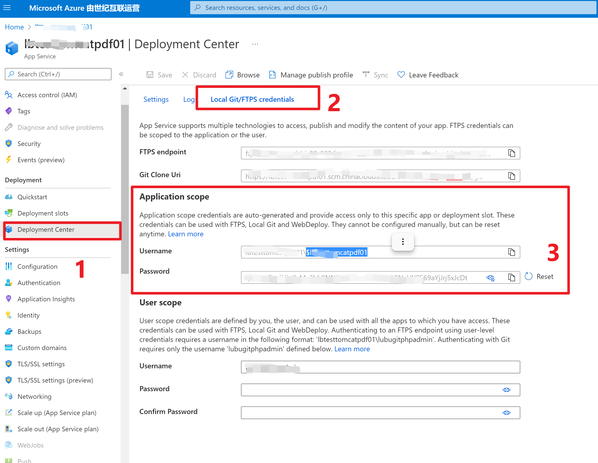Hide the application scope password
Image resolution: width=598 pixels, height=463 pixels.
tap(490, 278)
